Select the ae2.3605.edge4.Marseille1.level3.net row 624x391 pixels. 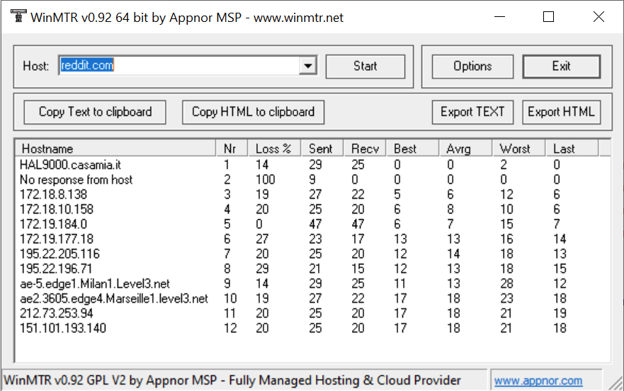pos(312,298)
